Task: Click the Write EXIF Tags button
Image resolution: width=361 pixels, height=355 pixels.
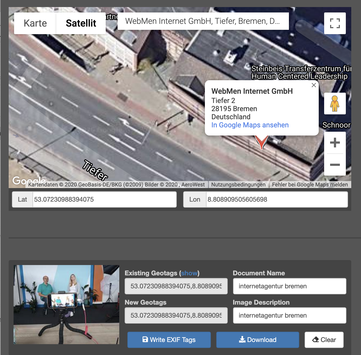Action: 169,340
